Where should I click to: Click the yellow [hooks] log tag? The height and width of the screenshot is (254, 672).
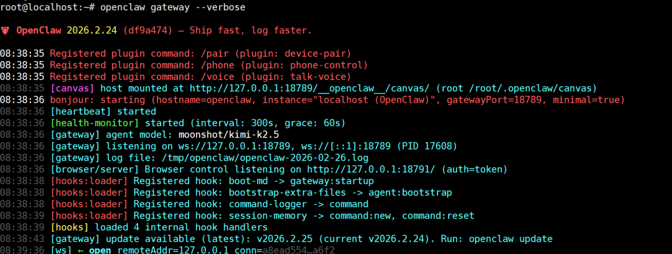click(69, 227)
